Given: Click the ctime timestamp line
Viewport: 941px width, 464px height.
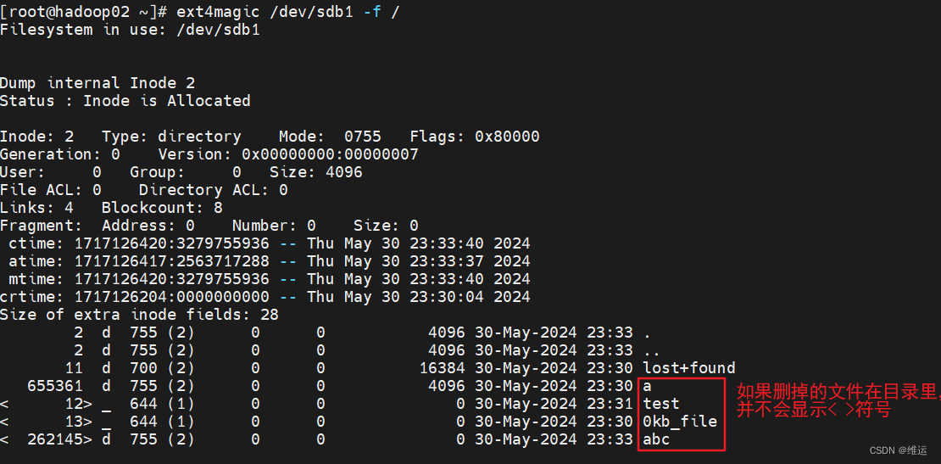Looking at the screenshot, I should tap(269, 243).
